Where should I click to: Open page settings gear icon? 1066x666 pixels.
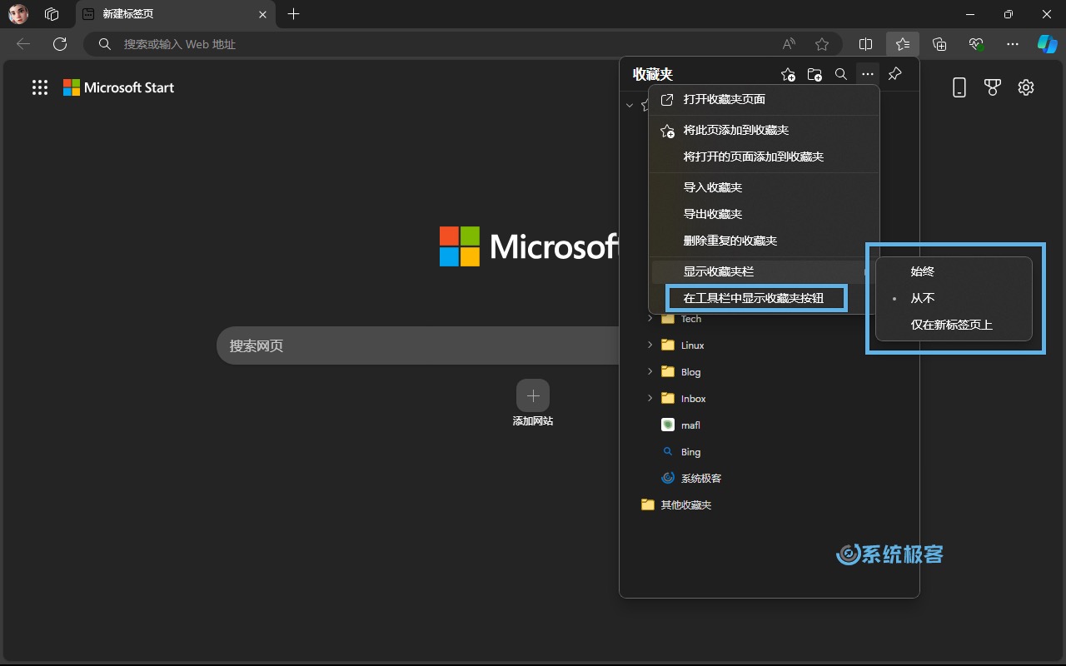coord(1026,87)
